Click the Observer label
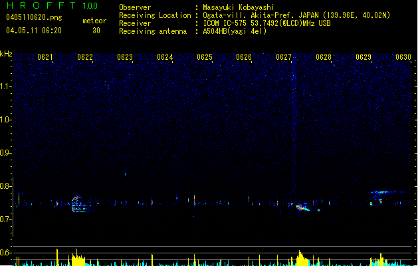 135,7
